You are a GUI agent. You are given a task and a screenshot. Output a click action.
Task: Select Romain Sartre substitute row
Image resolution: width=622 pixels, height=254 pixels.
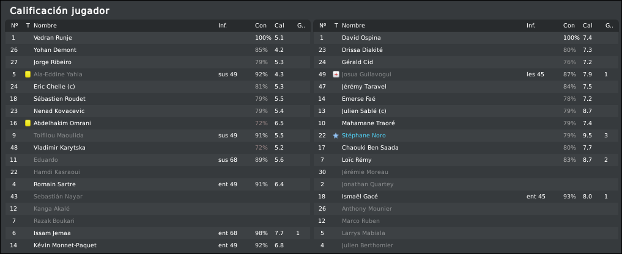click(158, 184)
